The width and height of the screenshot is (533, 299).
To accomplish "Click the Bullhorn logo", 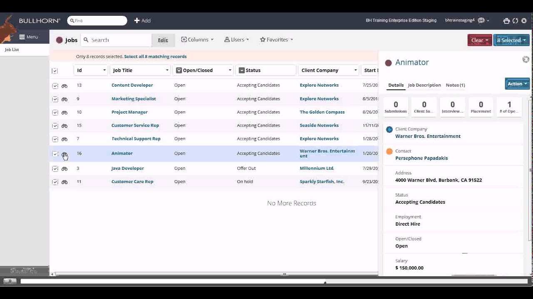I will 40,21.
